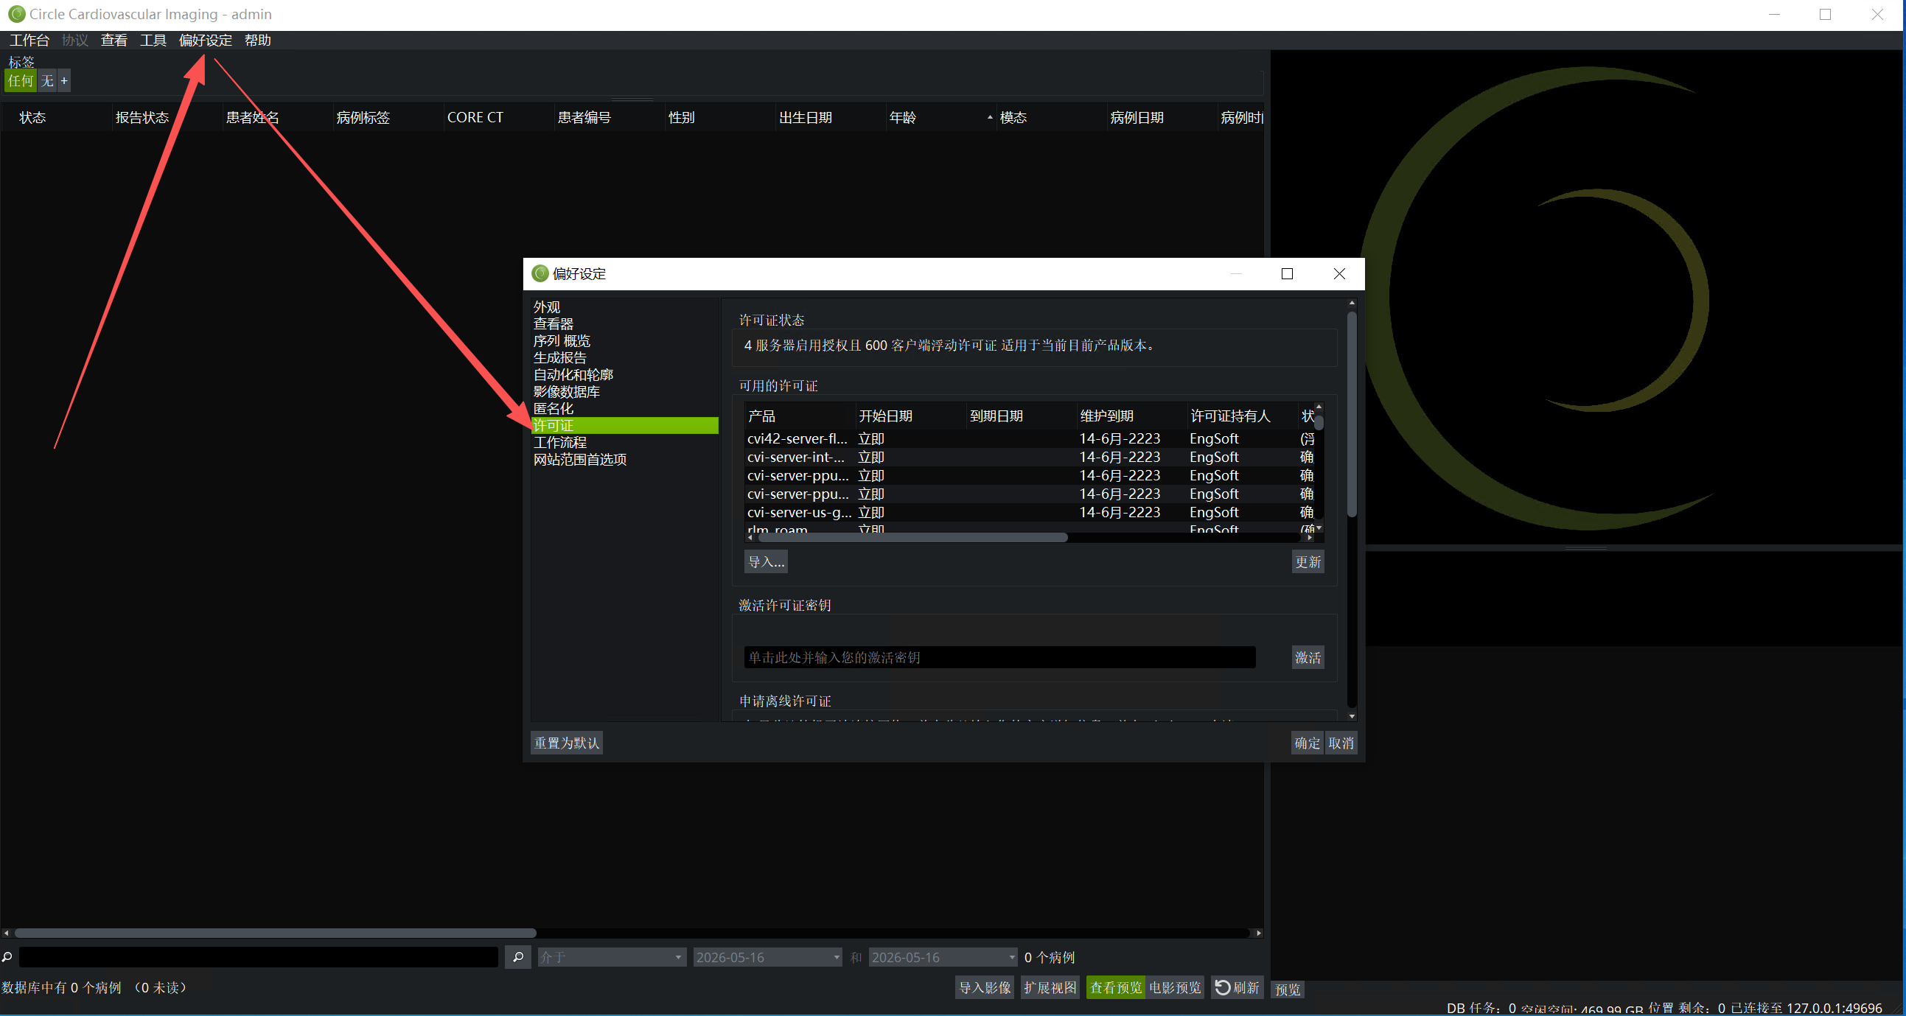Viewport: 1906px width, 1016px height.
Task: Open the 介于 date filter dropdown
Action: click(611, 957)
